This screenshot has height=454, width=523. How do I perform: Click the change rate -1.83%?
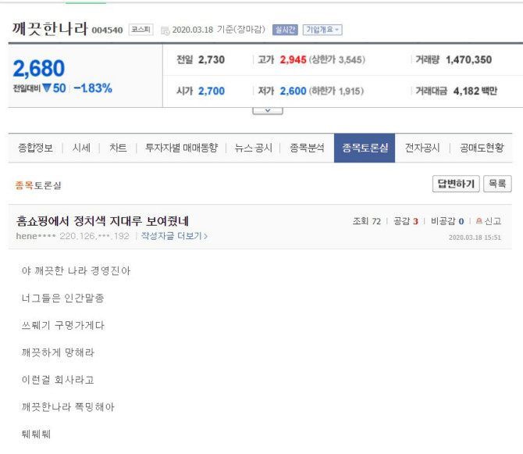point(93,88)
